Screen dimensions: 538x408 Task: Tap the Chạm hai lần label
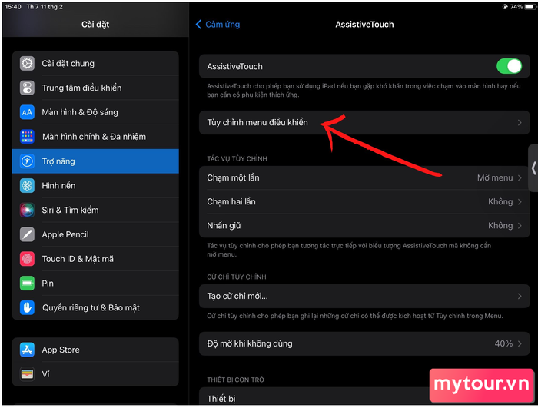(x=231, y=202)
